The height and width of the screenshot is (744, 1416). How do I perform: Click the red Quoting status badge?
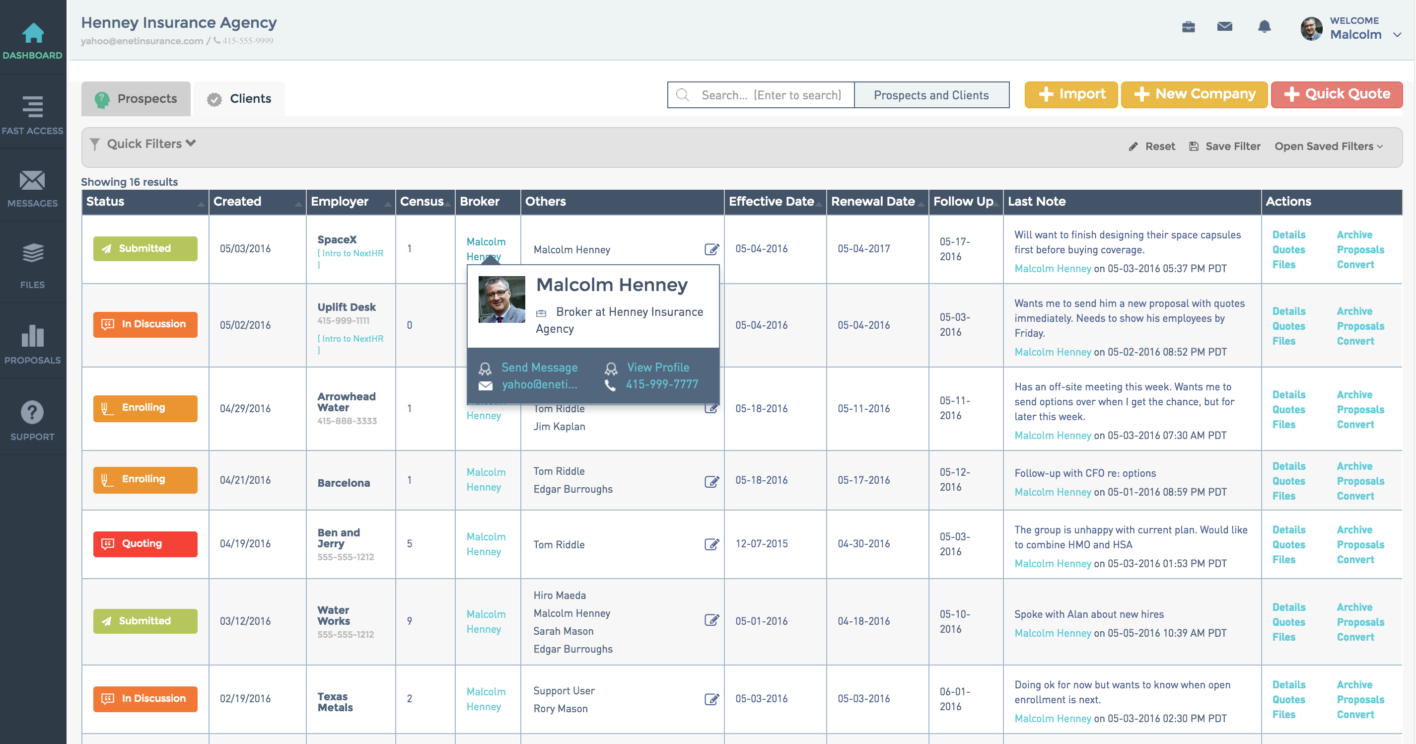pyautogui.click(x=145, y=544)
